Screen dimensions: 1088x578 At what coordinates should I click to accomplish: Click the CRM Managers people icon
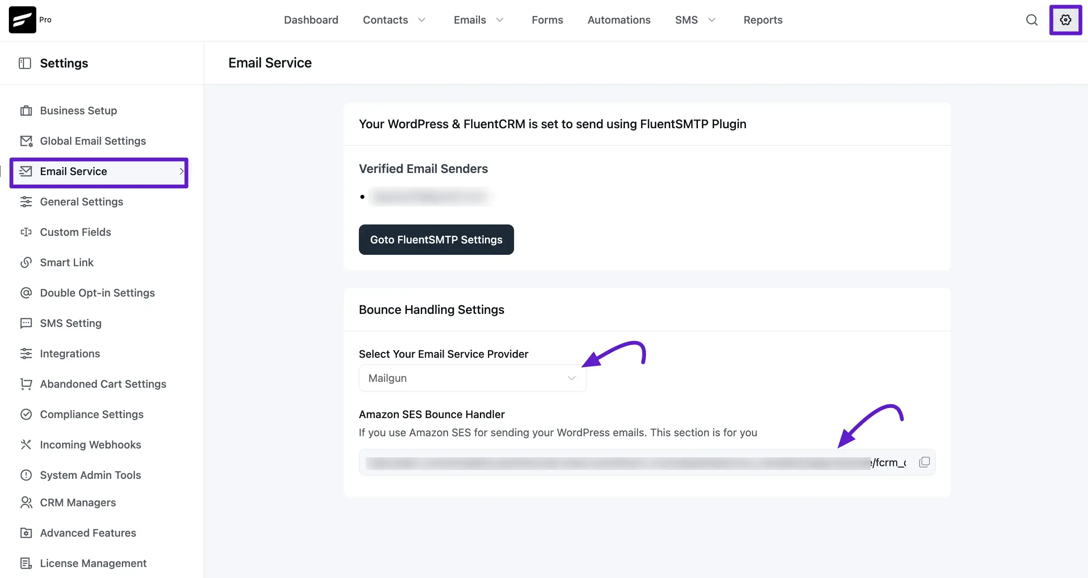(26, 503)
